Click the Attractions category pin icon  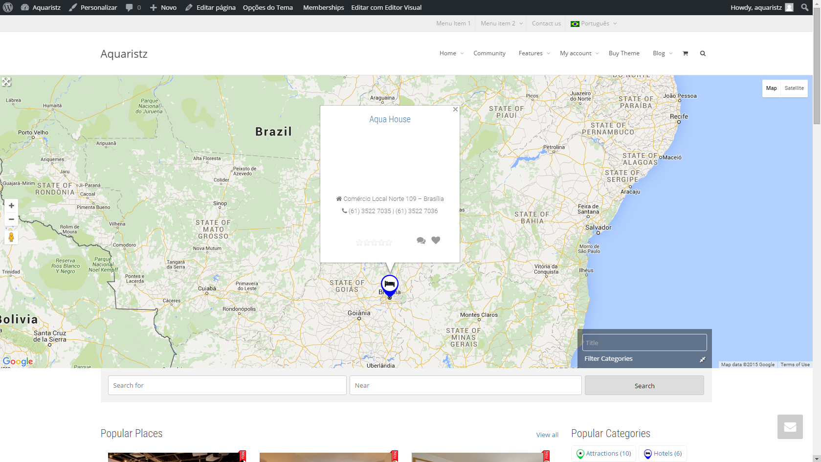pyautogui.click(x=580, y=454)
